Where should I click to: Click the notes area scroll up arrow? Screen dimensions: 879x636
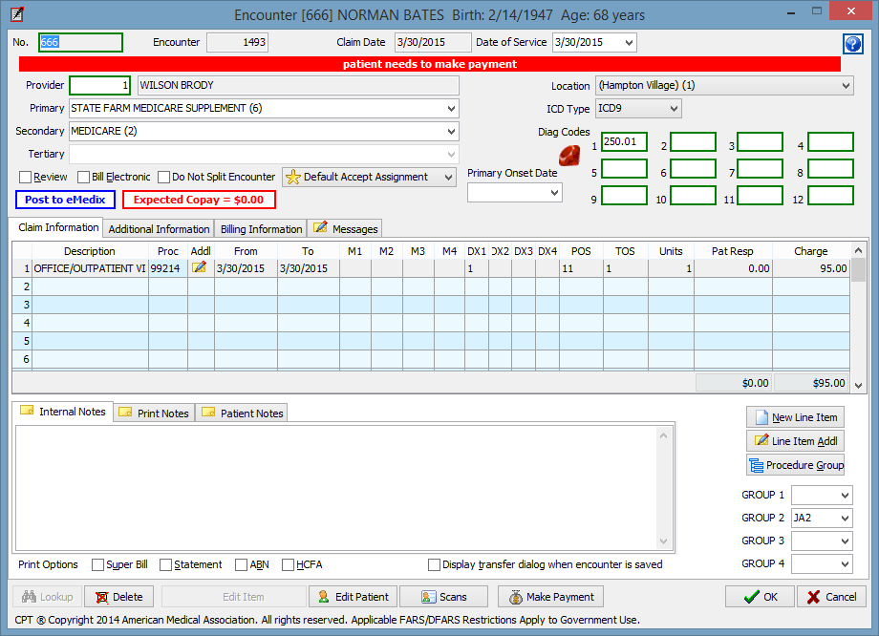pos(664,435)
